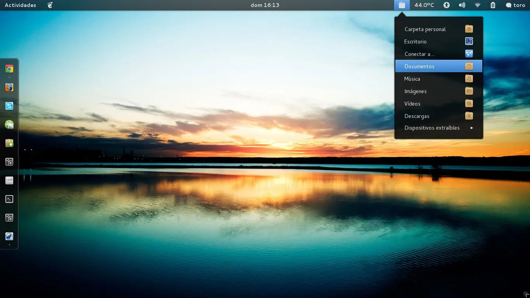
Task: Expand the Dispositivos extraíbles submenu
Action: click(439, 128)
